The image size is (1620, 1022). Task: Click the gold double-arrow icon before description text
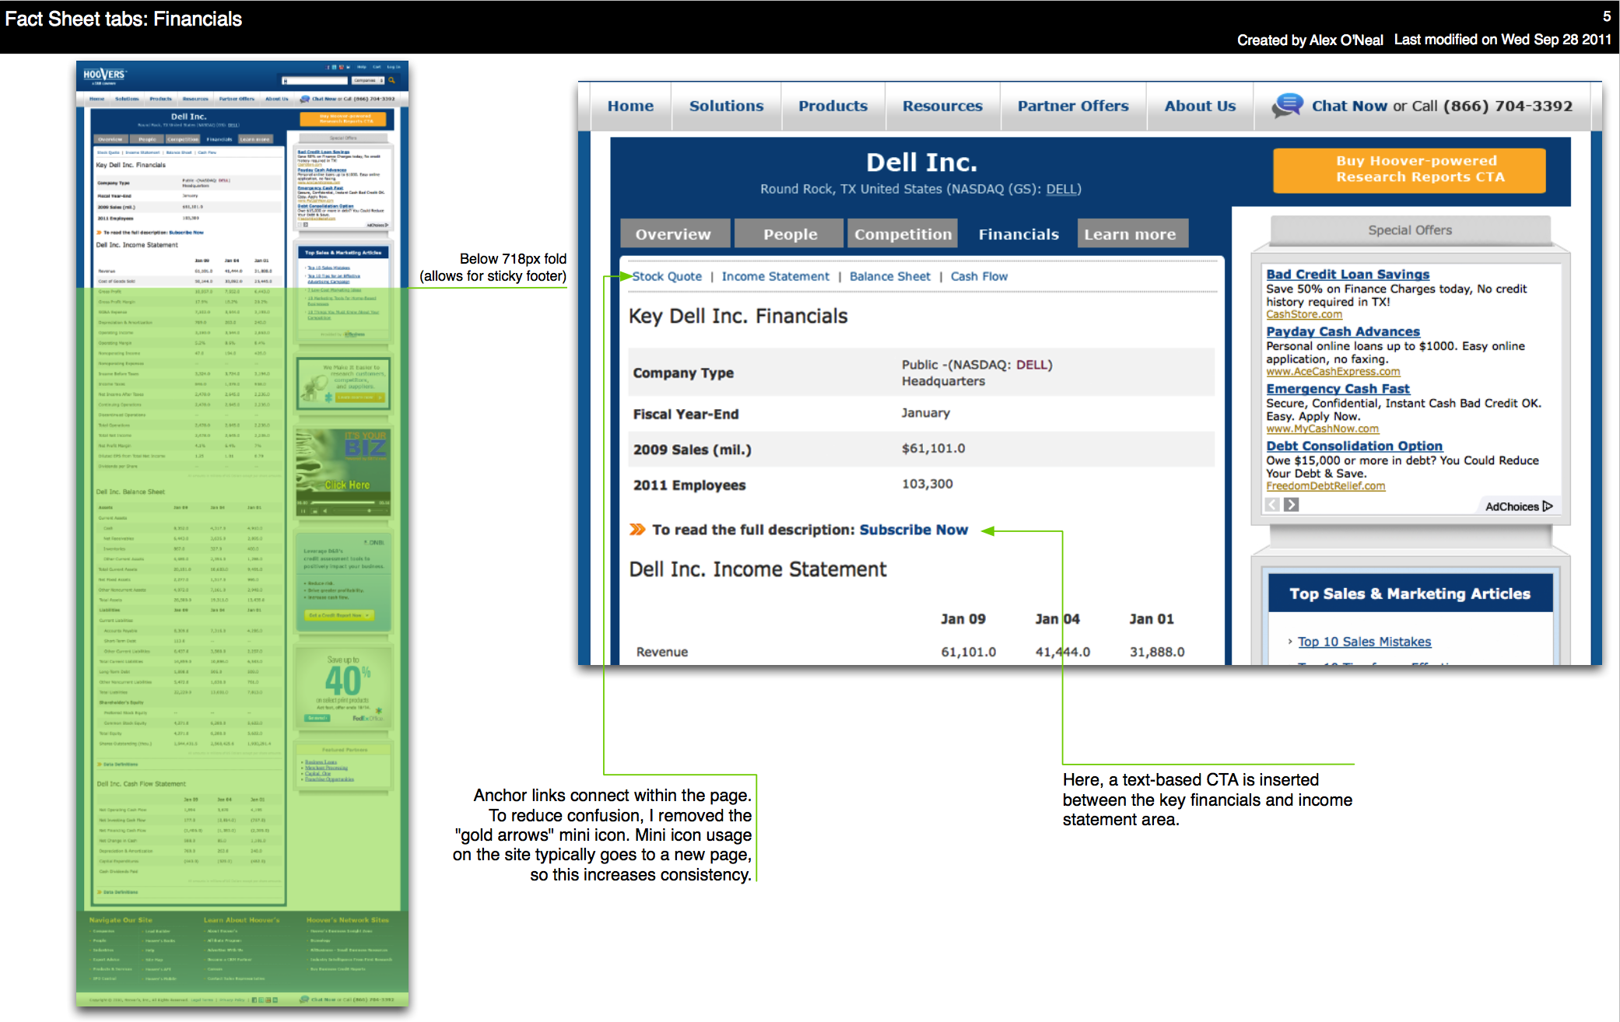point(637,530)
